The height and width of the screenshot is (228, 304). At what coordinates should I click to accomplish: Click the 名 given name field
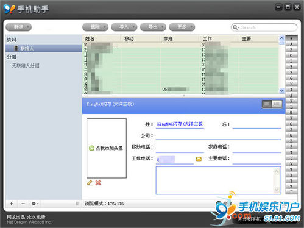pyautogui.click(x=257, y=124)
